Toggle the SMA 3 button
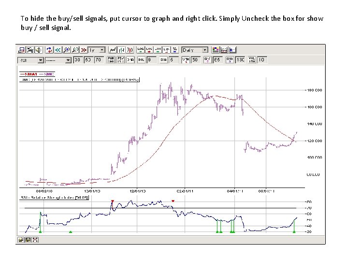Viewport: 348px width, 261px height. point(230,60)
